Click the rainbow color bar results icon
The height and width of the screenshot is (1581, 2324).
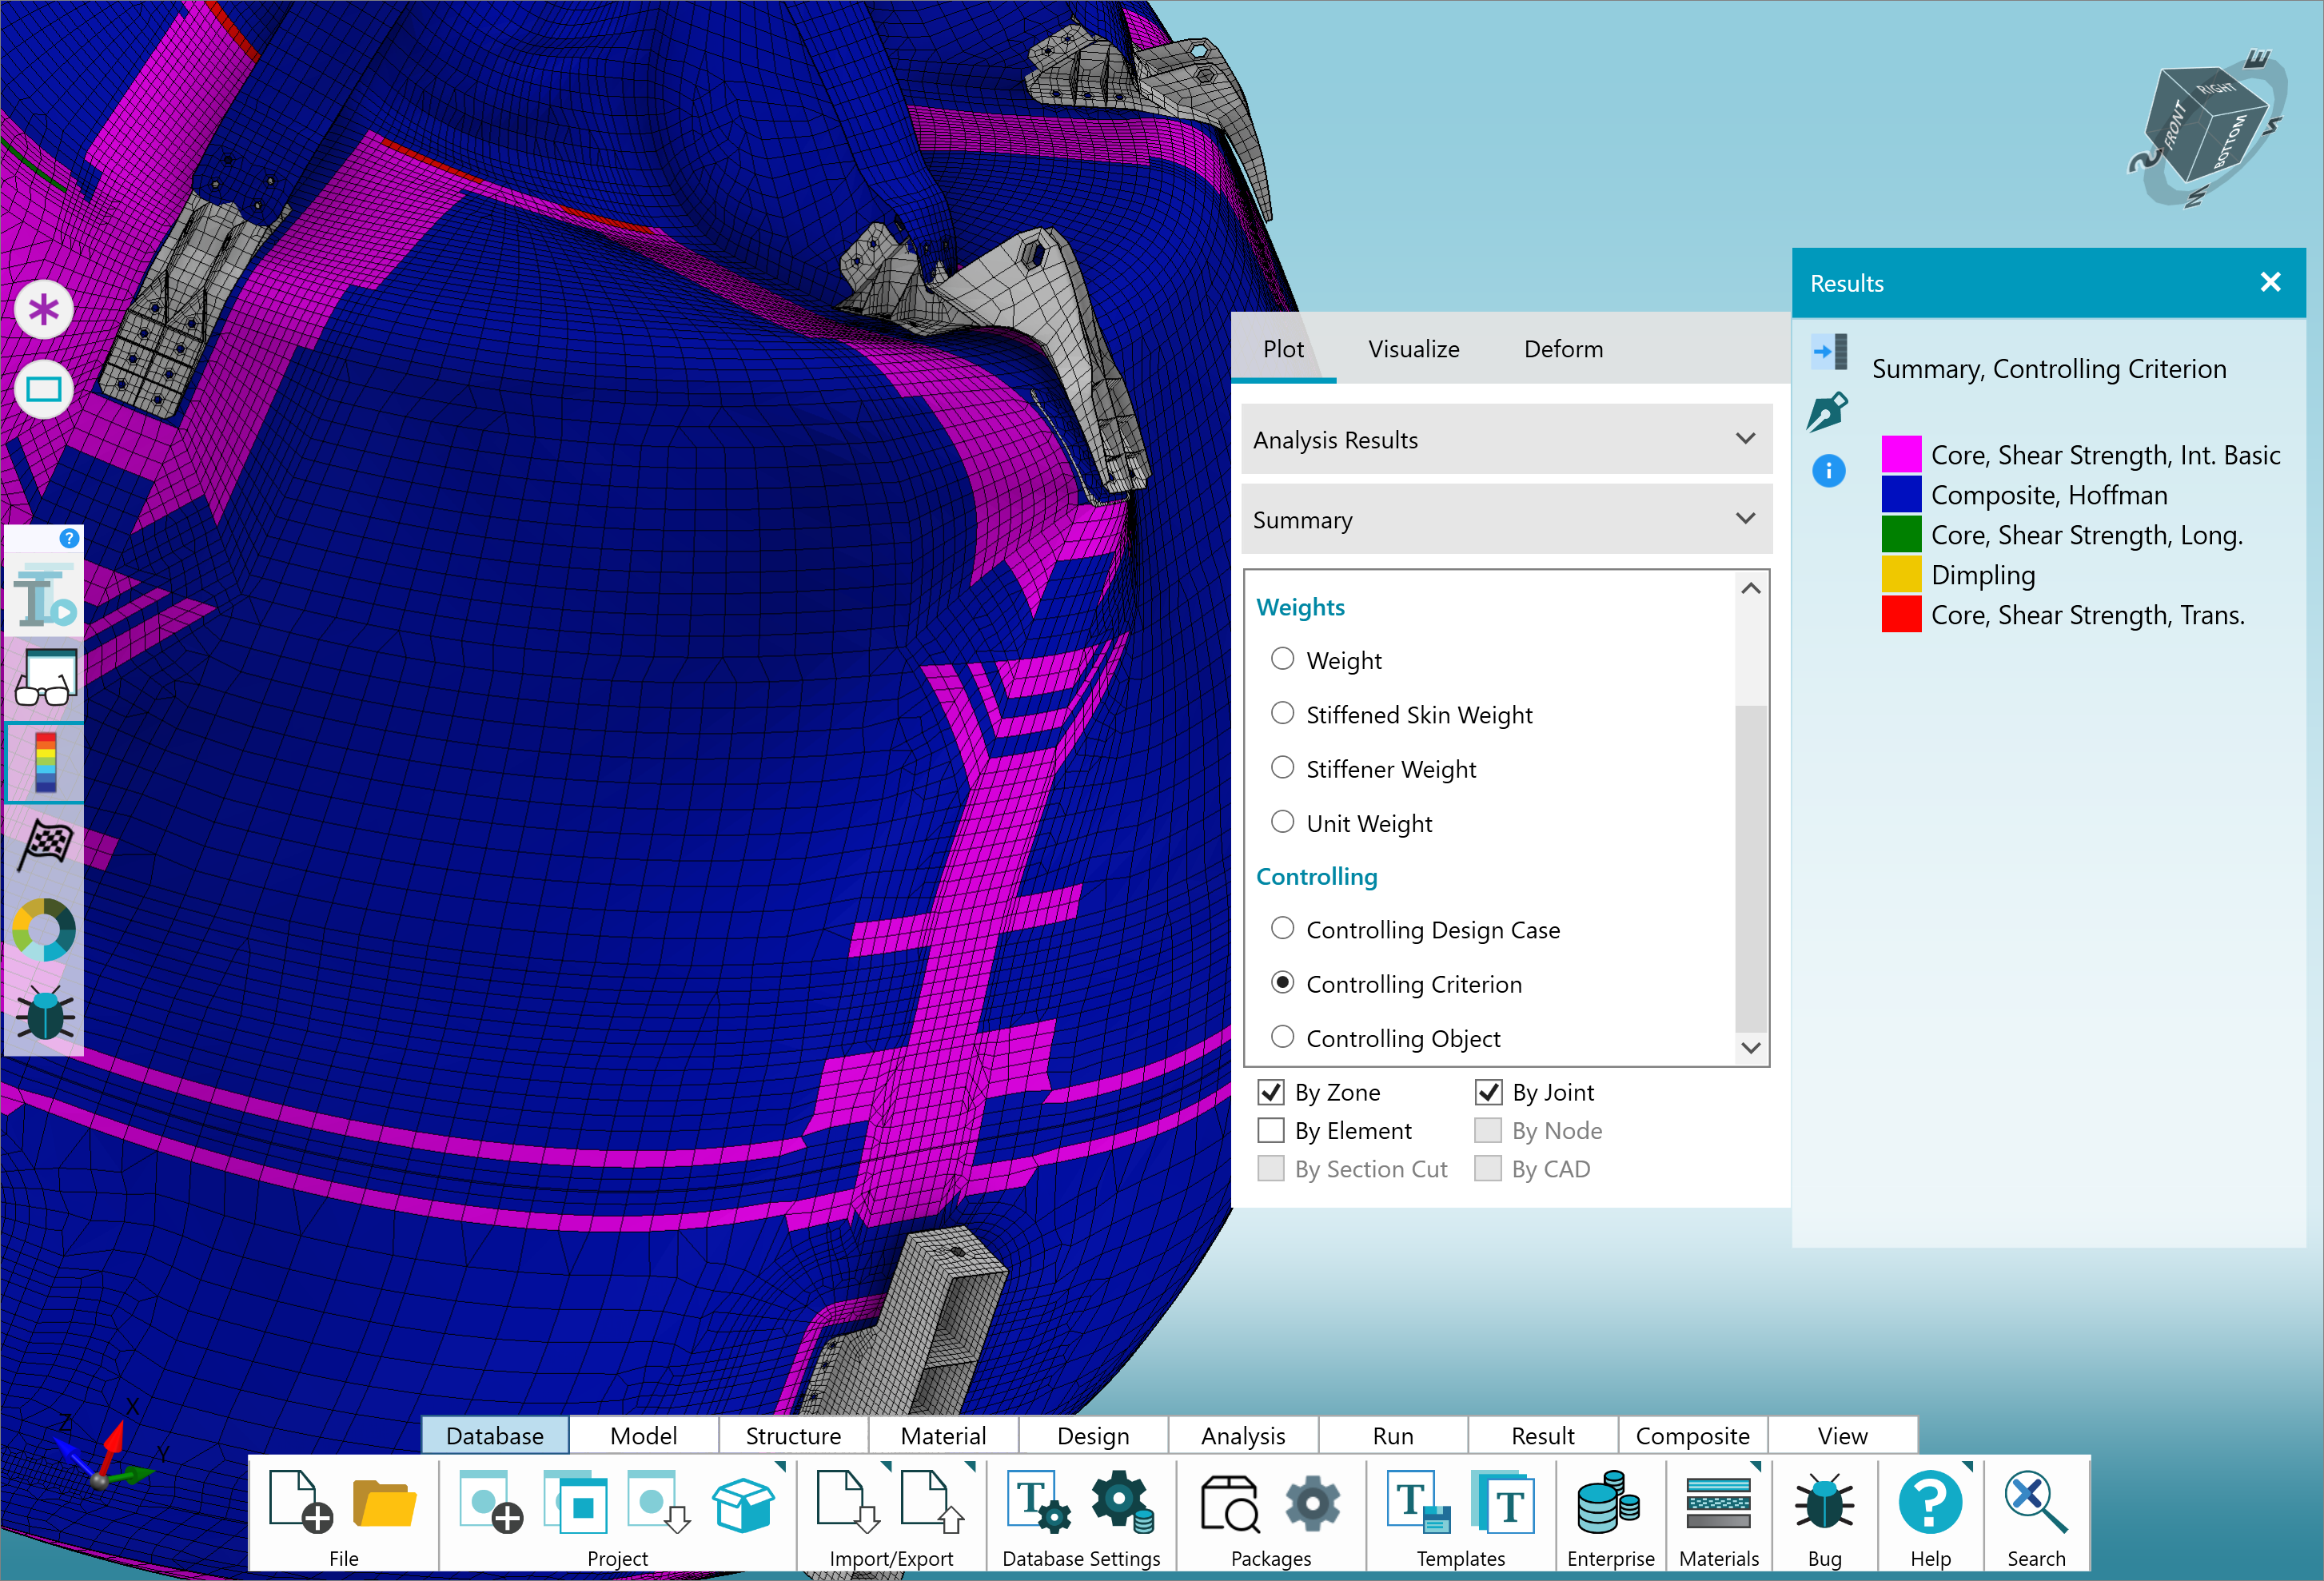[46, 762]
